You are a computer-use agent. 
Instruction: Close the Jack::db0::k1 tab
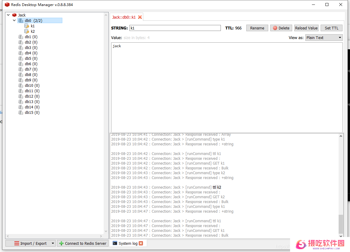(140, 17)
